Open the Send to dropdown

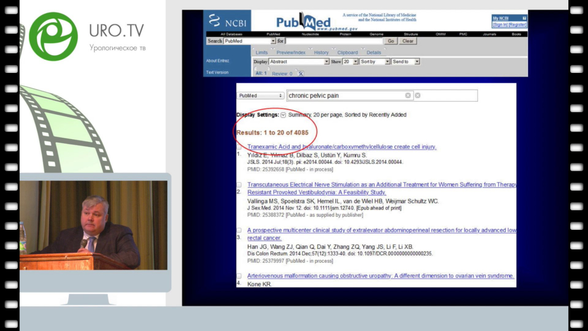point(405,61)
